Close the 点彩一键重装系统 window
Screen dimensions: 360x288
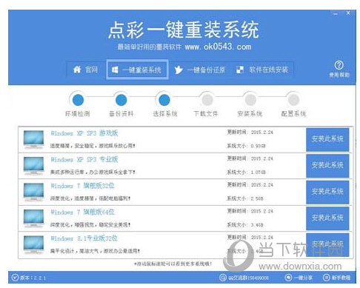pyautogui.click(x=348, y=13)
